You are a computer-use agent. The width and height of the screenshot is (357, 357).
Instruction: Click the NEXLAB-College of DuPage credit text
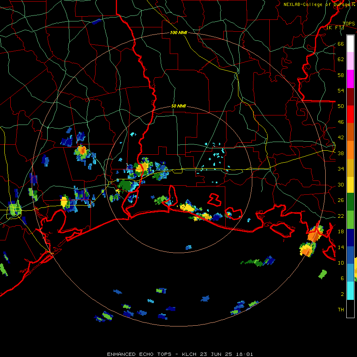(x=319, y=4)
